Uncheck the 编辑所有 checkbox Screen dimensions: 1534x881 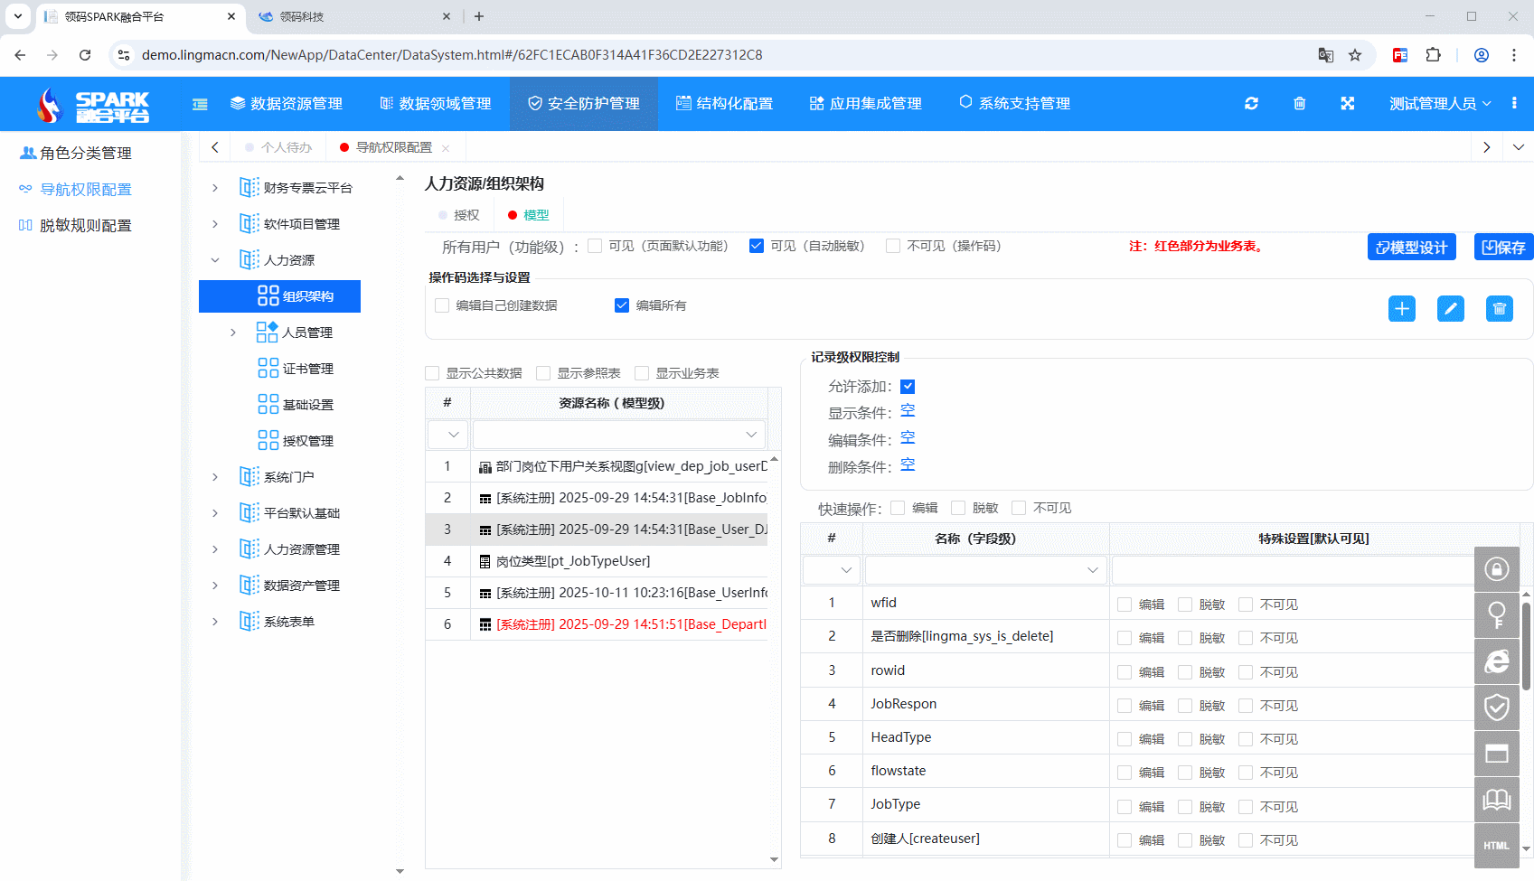point(621,305)
